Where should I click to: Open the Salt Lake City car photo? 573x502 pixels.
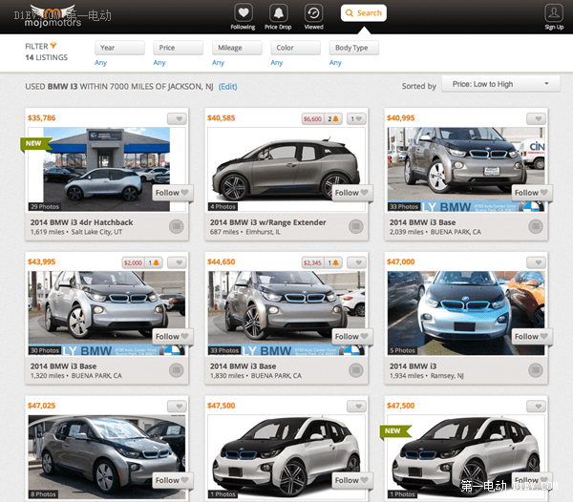tap(106, 169)
